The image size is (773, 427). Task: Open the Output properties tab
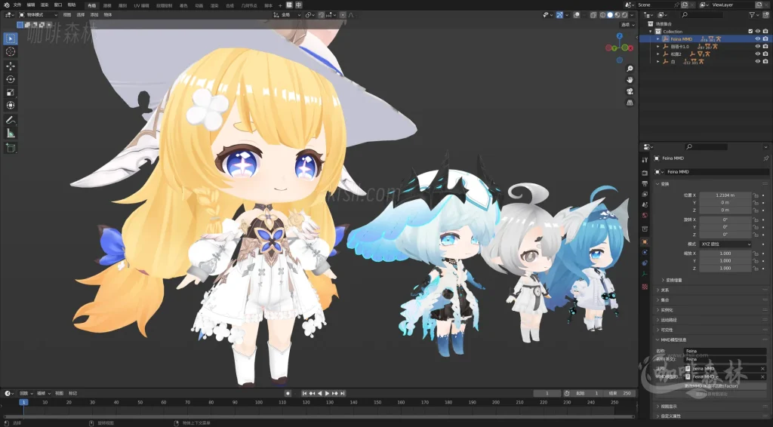645,184
